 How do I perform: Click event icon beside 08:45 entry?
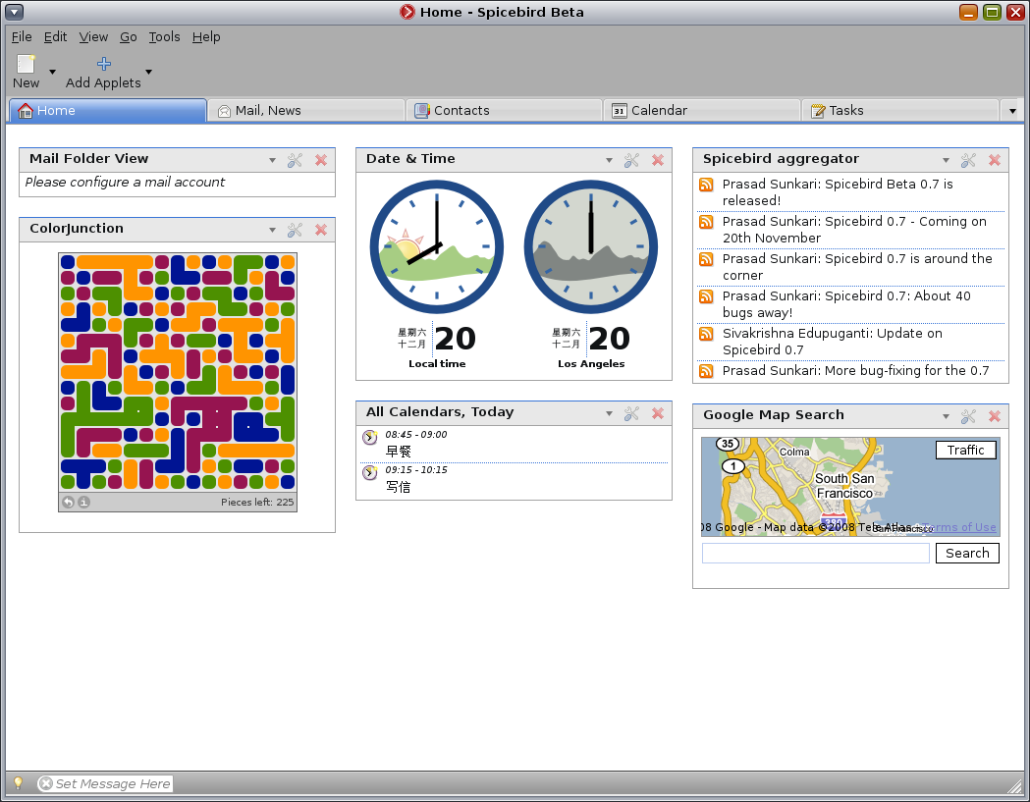(x=370, y=437)
